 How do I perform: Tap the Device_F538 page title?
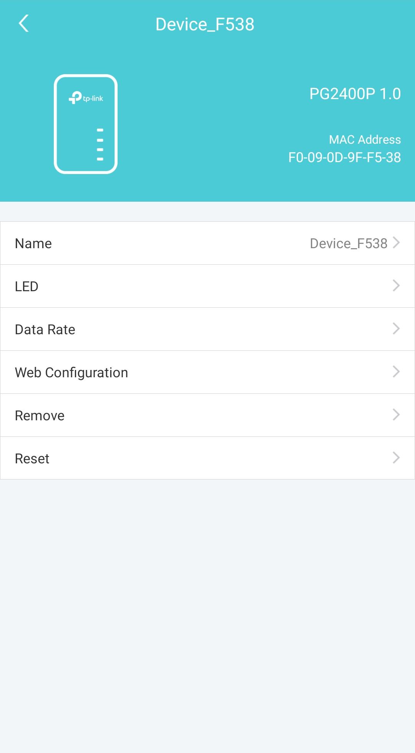(205, 25)
